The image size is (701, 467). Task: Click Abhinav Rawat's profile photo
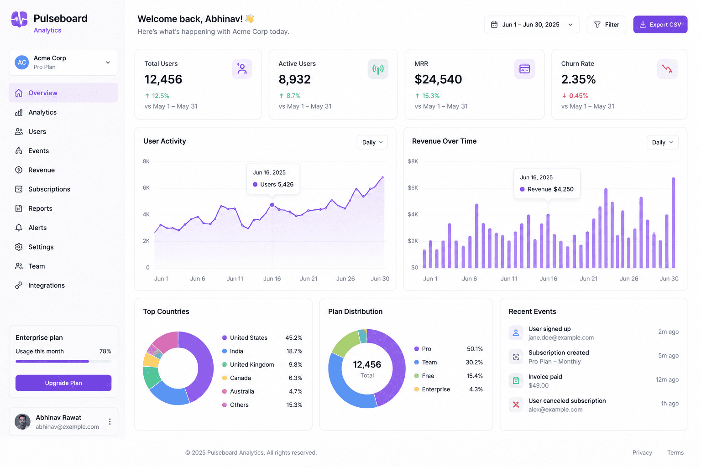[22, 422]
